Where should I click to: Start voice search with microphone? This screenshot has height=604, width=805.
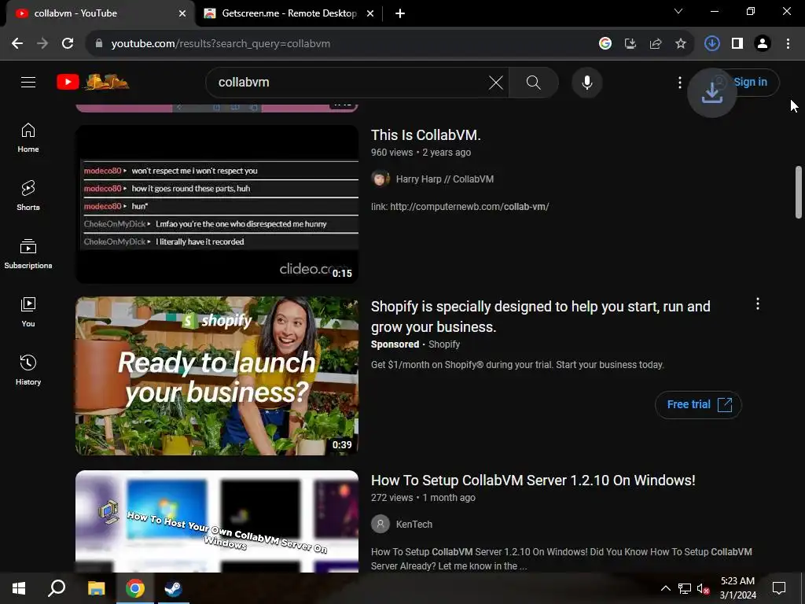point(586,82)
